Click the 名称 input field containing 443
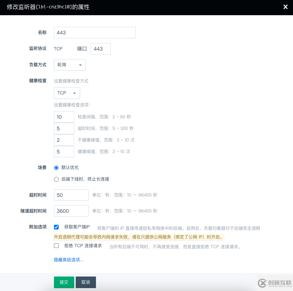This screenshot has width=293, height=291. click(x=95, y=33)
